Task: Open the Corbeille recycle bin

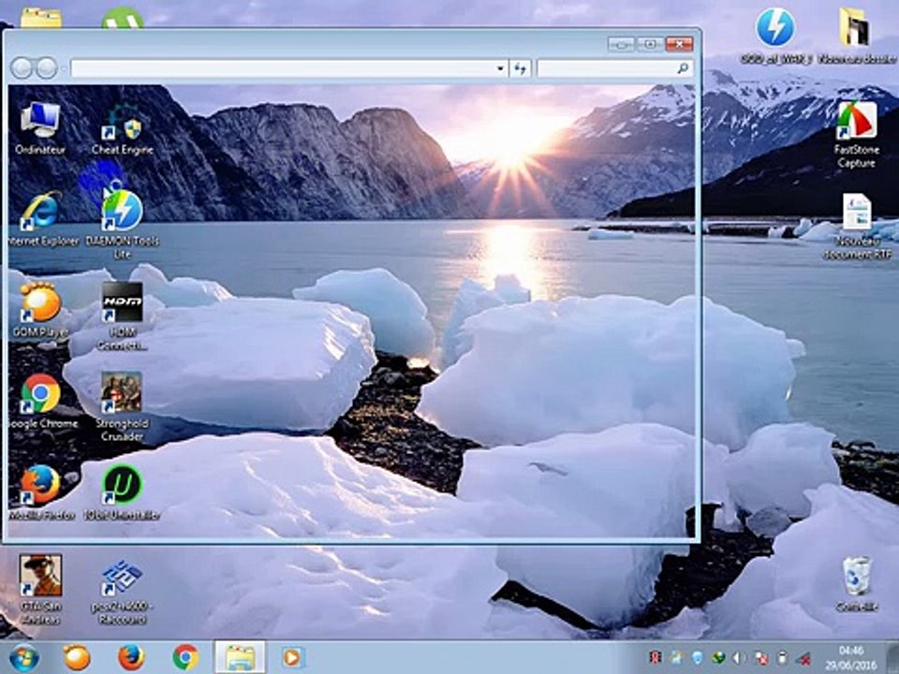Action: coord(857,584)
